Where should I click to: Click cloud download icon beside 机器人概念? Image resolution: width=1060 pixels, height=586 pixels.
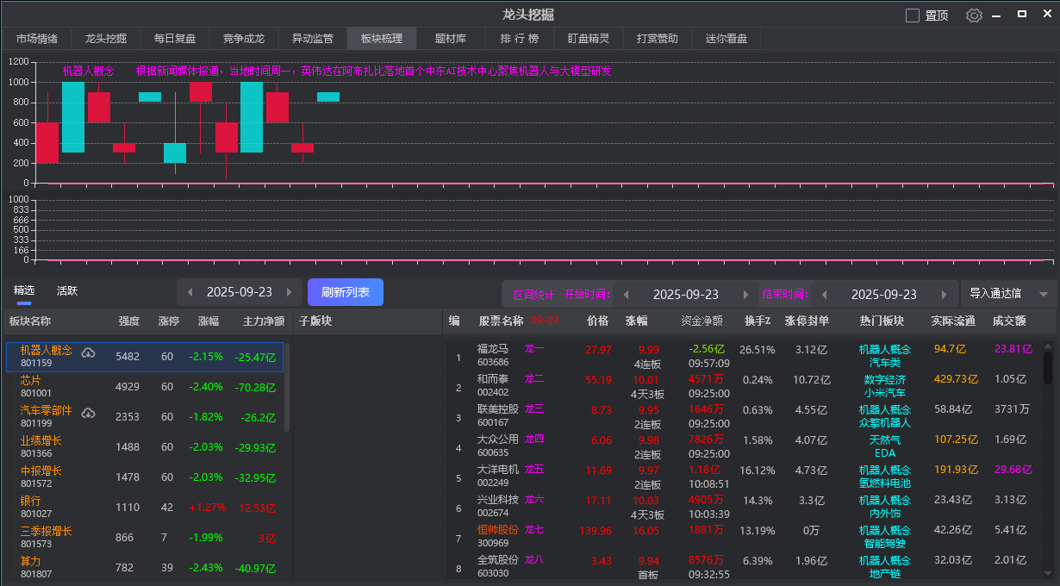88,352
